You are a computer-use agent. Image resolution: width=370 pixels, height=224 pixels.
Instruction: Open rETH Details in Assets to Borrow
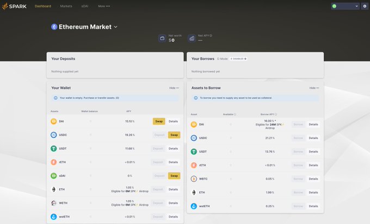point(313,165)
